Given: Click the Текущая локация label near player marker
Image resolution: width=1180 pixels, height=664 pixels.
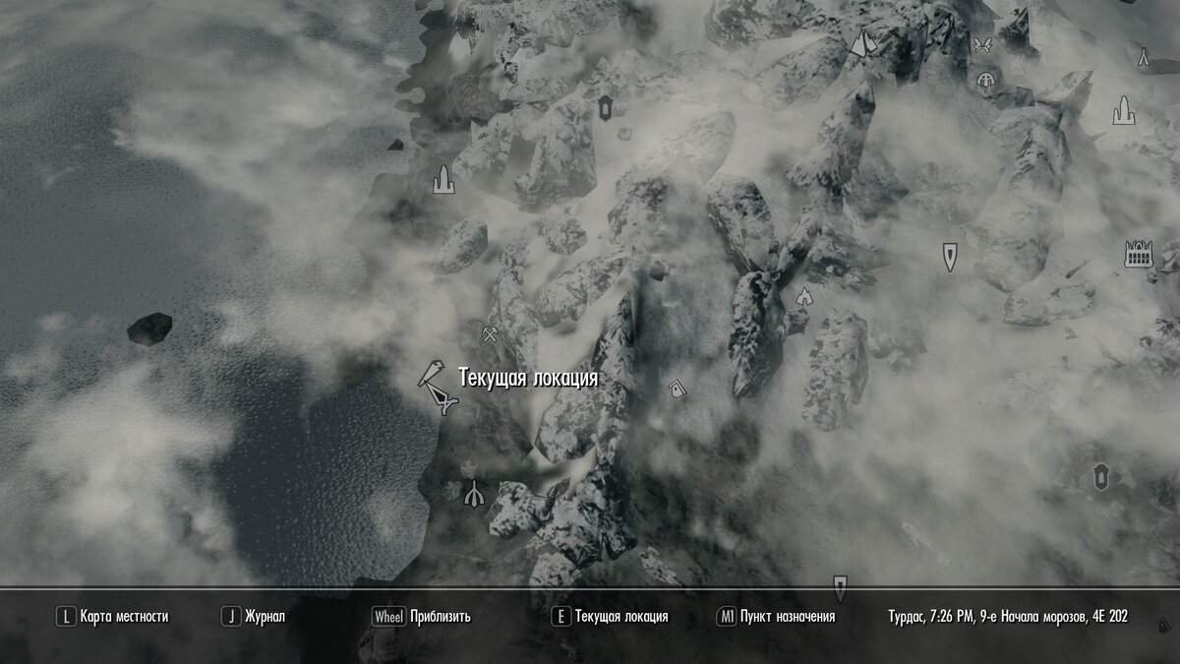Looking at the screenshot, I should [x=529, y=378].
